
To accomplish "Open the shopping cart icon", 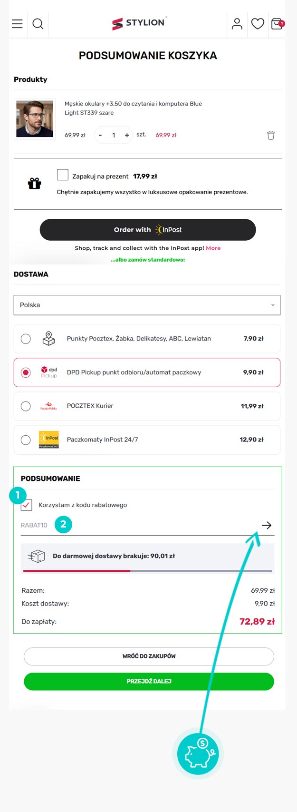I will 277,24.
